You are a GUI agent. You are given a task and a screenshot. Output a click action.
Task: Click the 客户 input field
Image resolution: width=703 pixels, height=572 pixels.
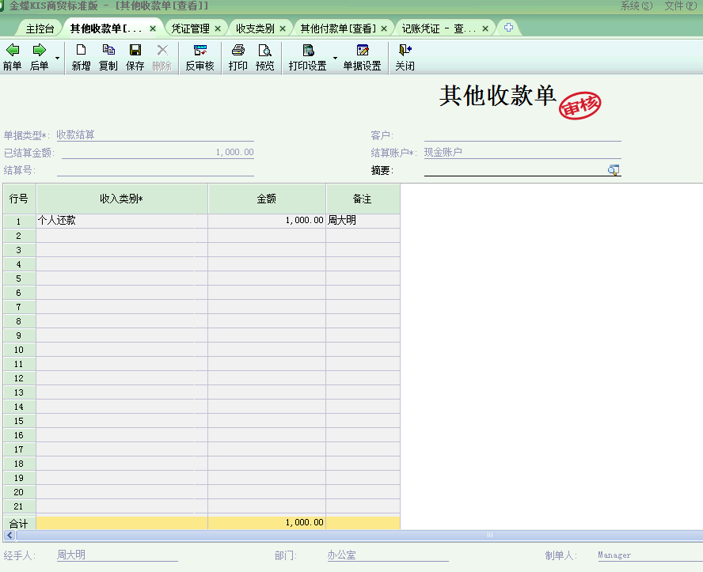pos(522,134)
